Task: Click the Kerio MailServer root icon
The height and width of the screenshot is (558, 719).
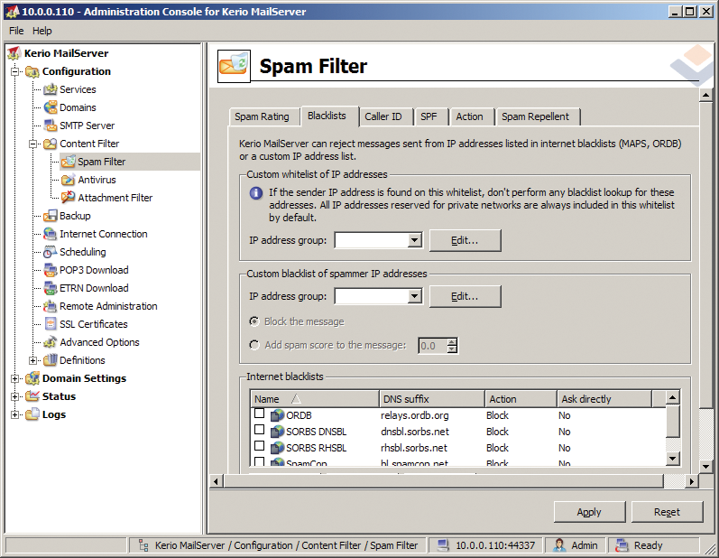Action: pos(14,53)
